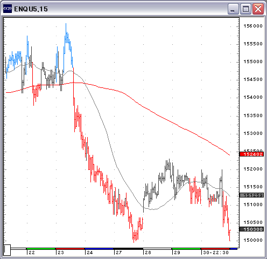Click the 150500 price axis label

tap(253, 222)
